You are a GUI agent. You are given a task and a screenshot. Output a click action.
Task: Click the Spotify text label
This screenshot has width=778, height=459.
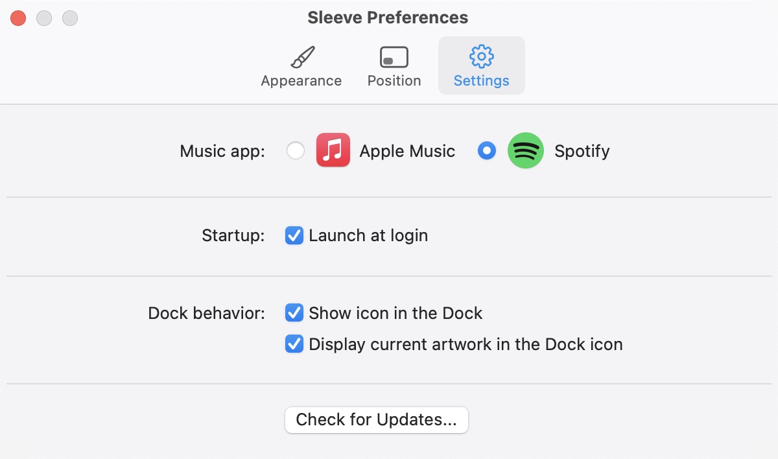coord(582,151)
